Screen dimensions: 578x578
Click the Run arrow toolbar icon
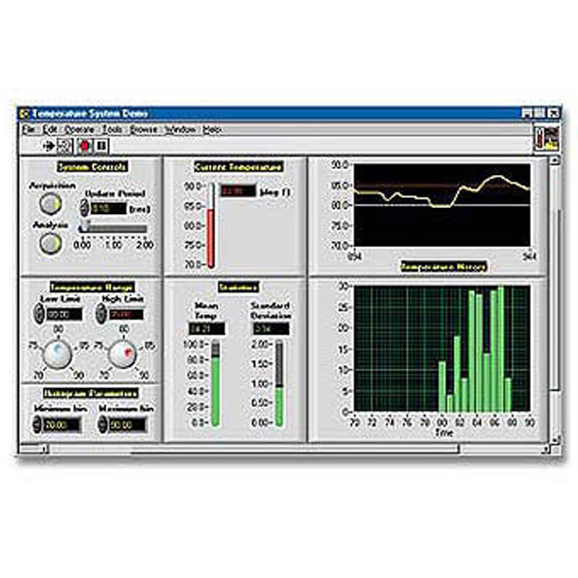(x=49, y=145)
